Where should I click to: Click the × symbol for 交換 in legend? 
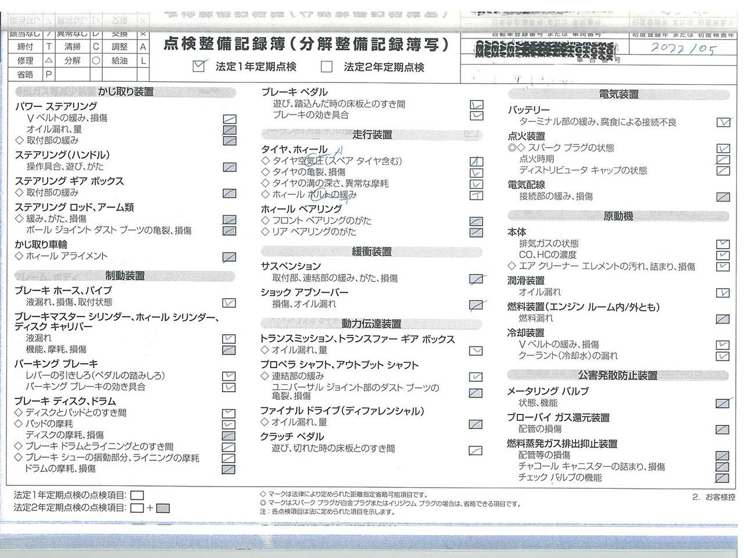point(142,34)
